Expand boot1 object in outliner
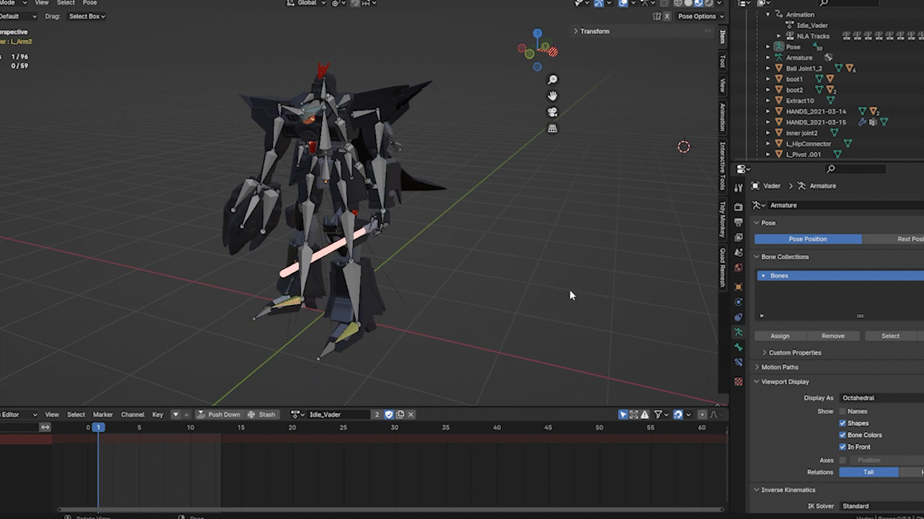Screen dimensions: 924x519 [x=768, y=79]
